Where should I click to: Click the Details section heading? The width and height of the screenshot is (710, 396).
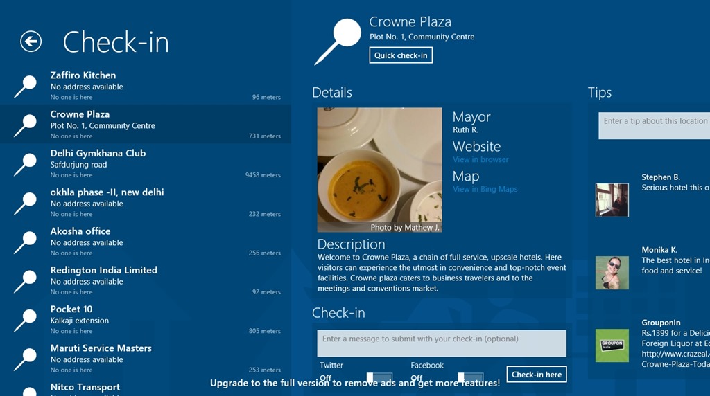pyautogui.click(x=332, y=92)
